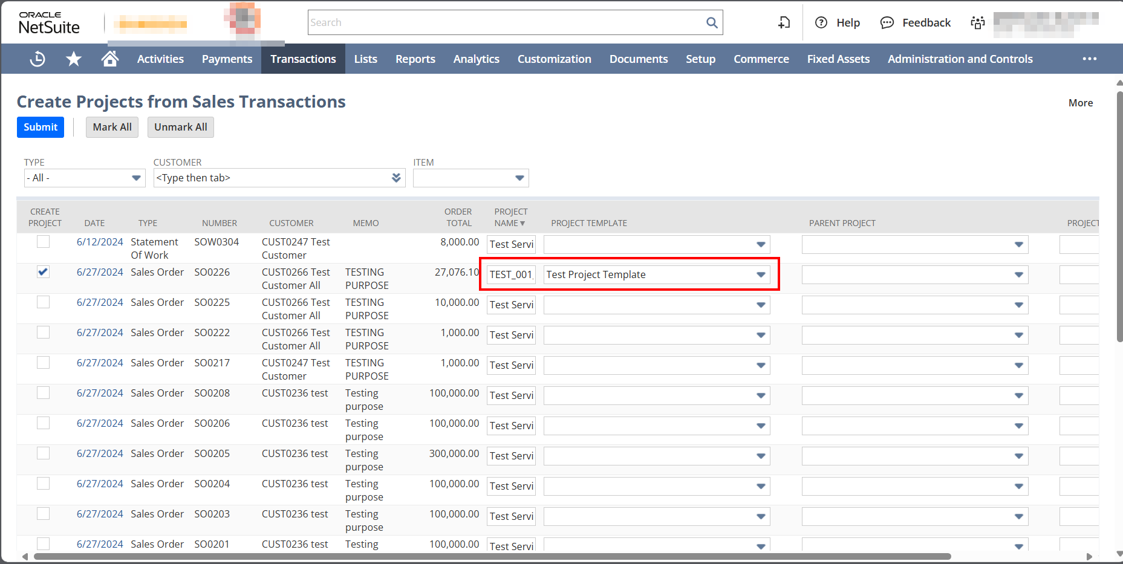Open the Help question mark icon

821,22
